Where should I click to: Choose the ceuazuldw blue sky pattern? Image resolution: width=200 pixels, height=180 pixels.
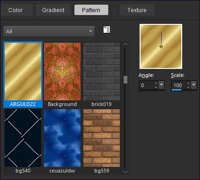click(x=62, y=138)
